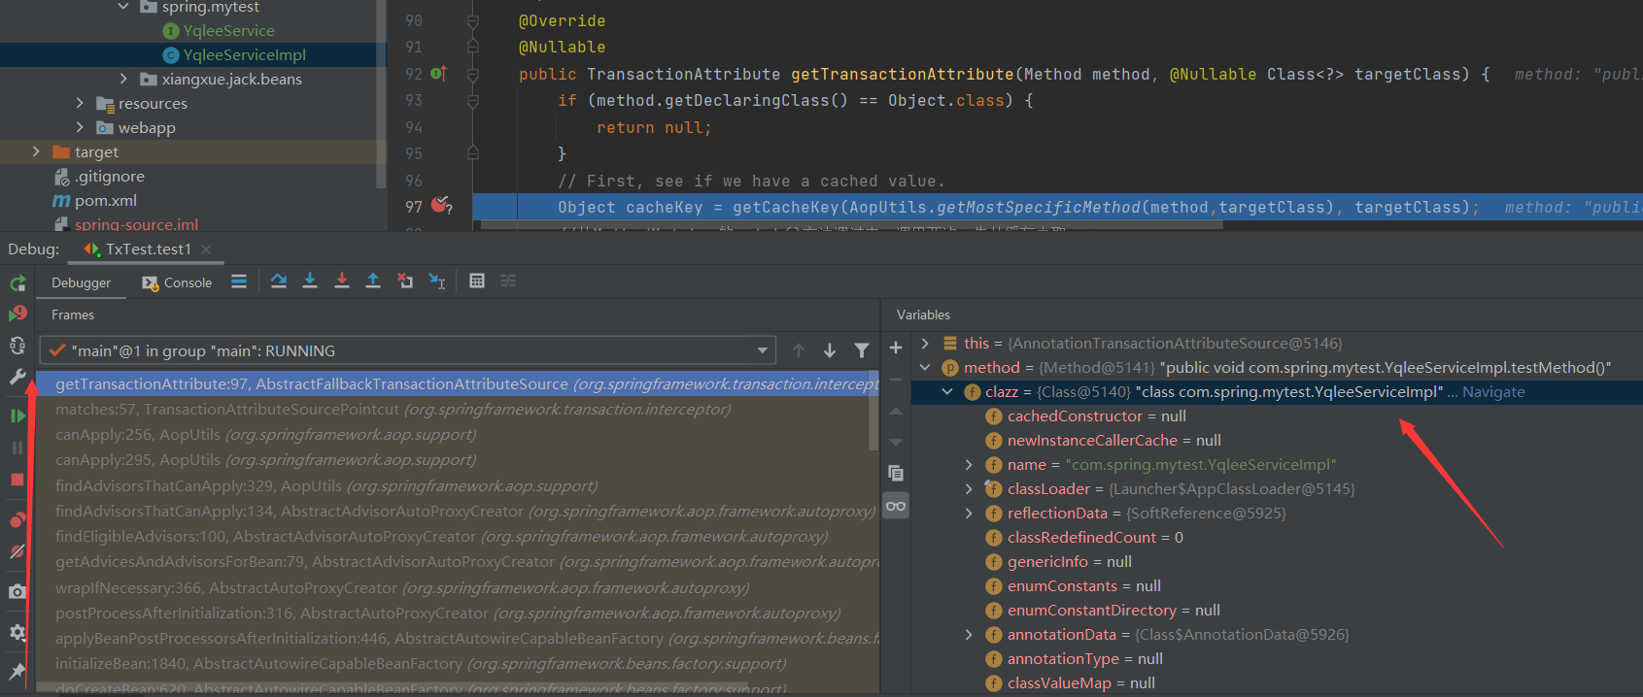This screenshot has width=1643, height=697.
Task: Take a thread dump with the camera icon
Action: coord(17,591)
